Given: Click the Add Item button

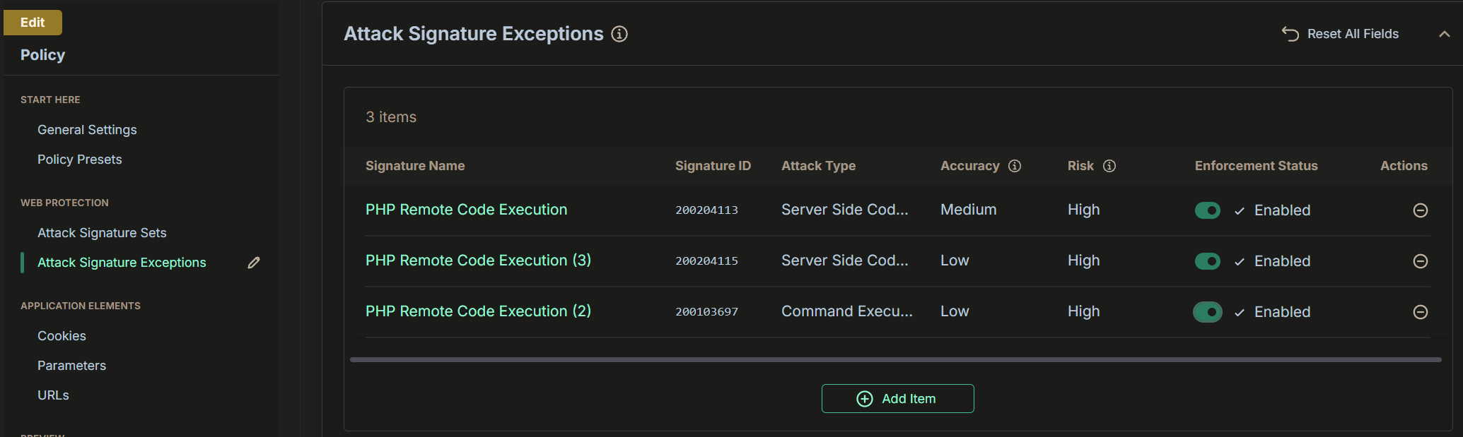Looking at the screenshot, I should tap(897, 399).
